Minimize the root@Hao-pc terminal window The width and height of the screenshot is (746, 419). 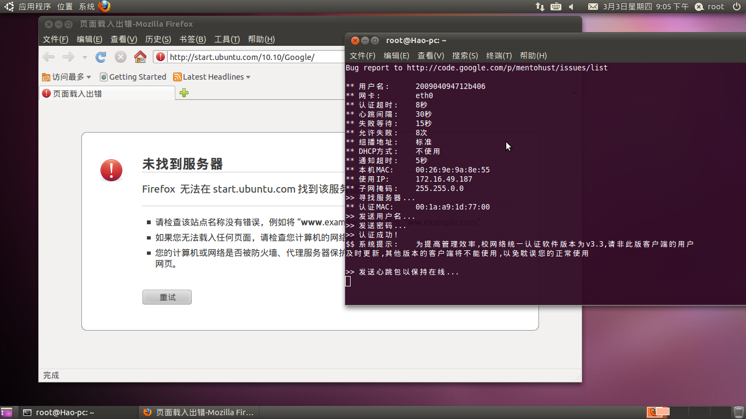[365, 40]
